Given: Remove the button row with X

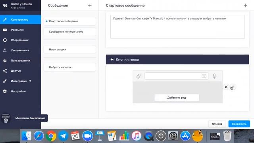Looking at the screenshot, I should tap(226, 87).
